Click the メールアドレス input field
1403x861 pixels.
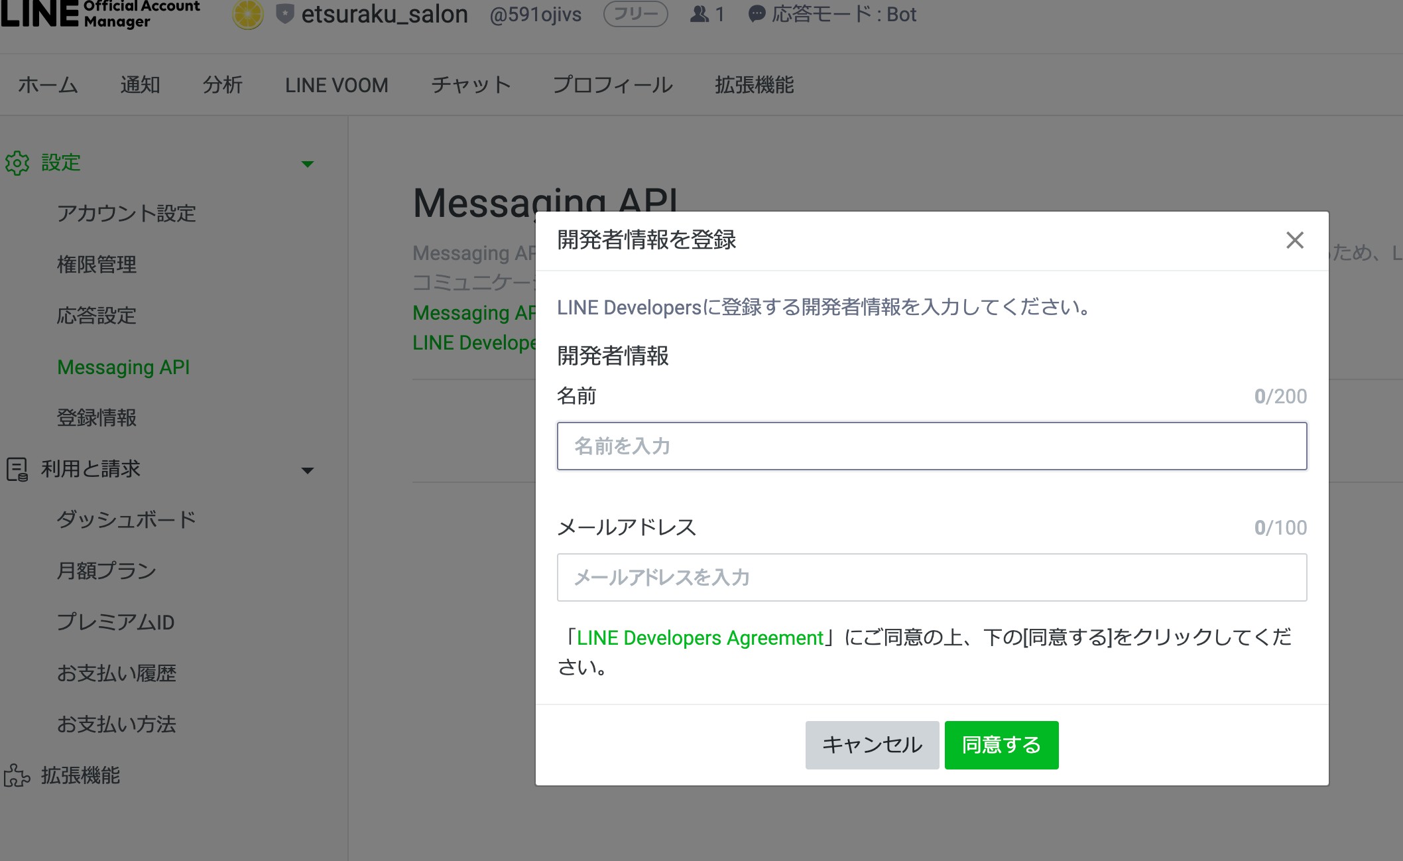tap(932, 577)
